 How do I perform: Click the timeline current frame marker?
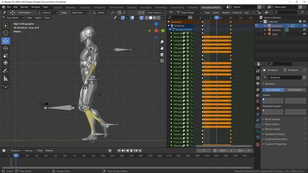coord(16,156)
